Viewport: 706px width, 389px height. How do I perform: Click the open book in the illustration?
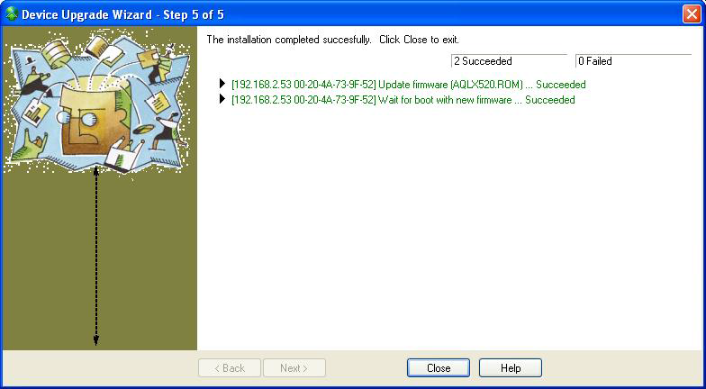click(x=104, y=50)
